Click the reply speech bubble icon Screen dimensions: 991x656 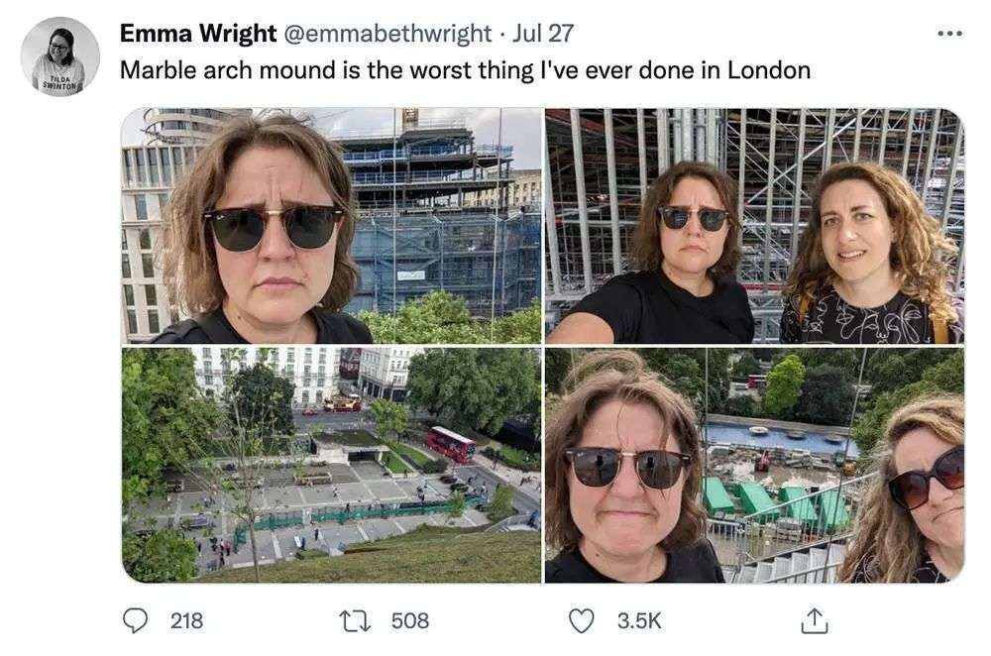pyautogui.click(x=134, y=621)
